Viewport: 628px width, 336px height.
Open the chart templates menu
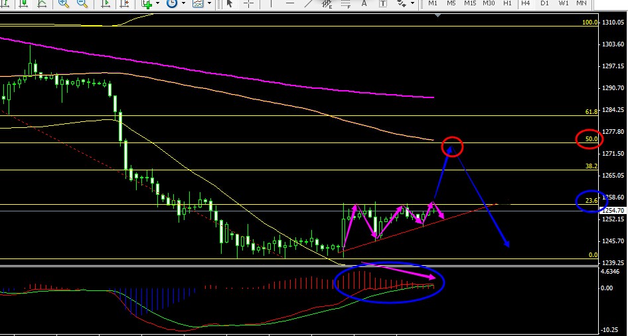click(197, 3)
